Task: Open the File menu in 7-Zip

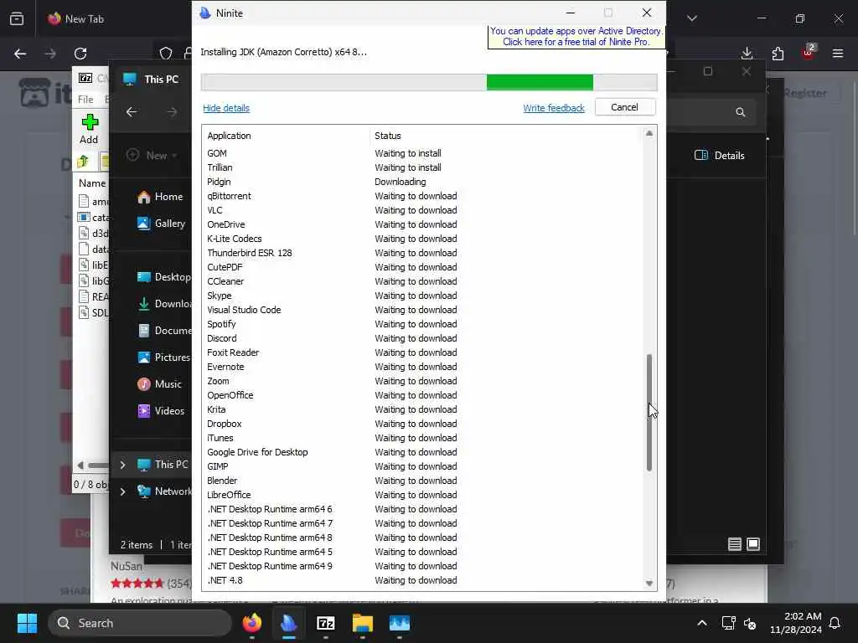Action: pyautogui.click(x=85, y=99)
